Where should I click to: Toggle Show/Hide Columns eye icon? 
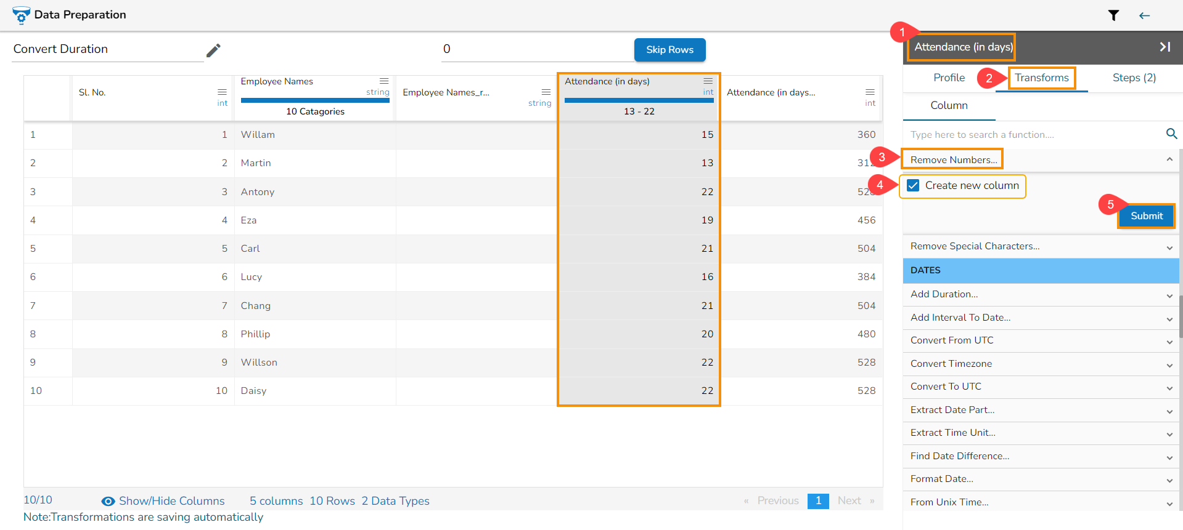click(x=108, y=501)
